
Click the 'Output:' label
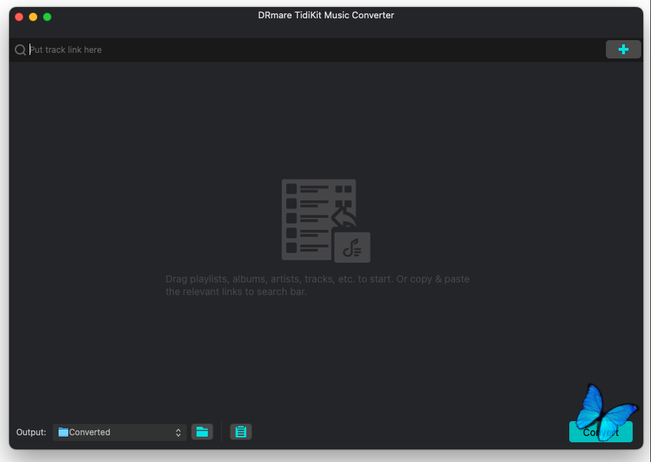[31, 432]
